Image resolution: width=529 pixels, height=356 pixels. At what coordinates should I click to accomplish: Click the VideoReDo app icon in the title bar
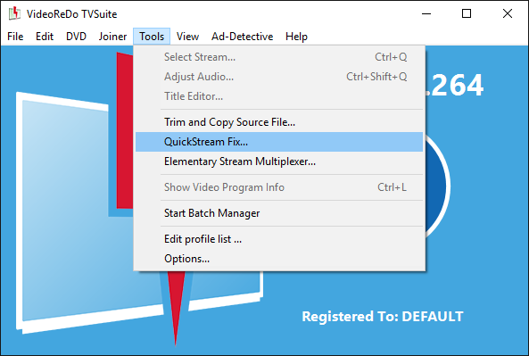tap(14, 13)
